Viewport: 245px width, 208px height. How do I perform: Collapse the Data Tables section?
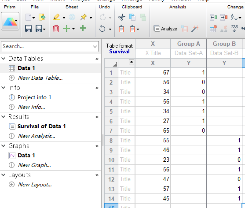(4, 59)
